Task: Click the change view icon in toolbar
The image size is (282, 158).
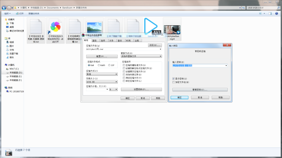Action: click(260, 13)
